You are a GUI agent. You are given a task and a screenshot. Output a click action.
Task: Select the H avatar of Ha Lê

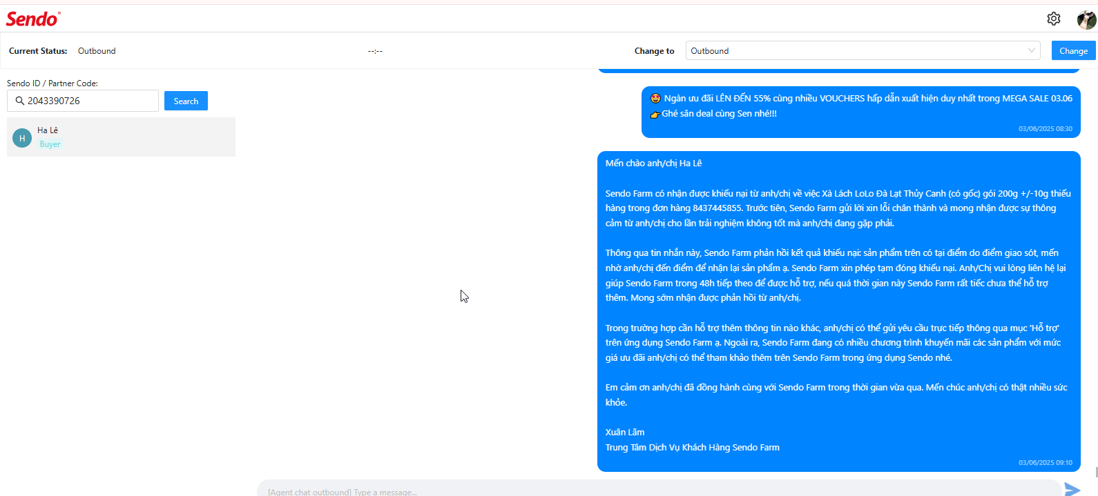pos(22,138)
